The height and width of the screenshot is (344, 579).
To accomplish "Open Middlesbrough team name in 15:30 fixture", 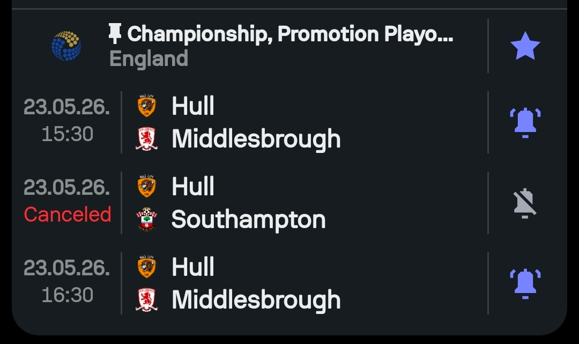I will [x=256, y=140].
